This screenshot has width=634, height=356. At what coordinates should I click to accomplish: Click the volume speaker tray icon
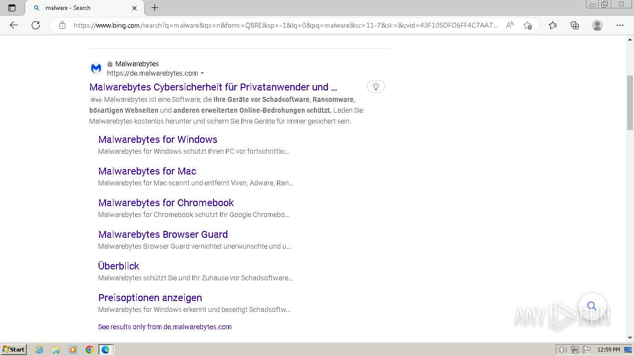point(563,350)
